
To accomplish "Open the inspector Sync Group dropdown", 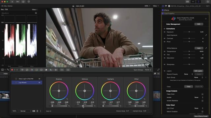I will tap(198, 77).
